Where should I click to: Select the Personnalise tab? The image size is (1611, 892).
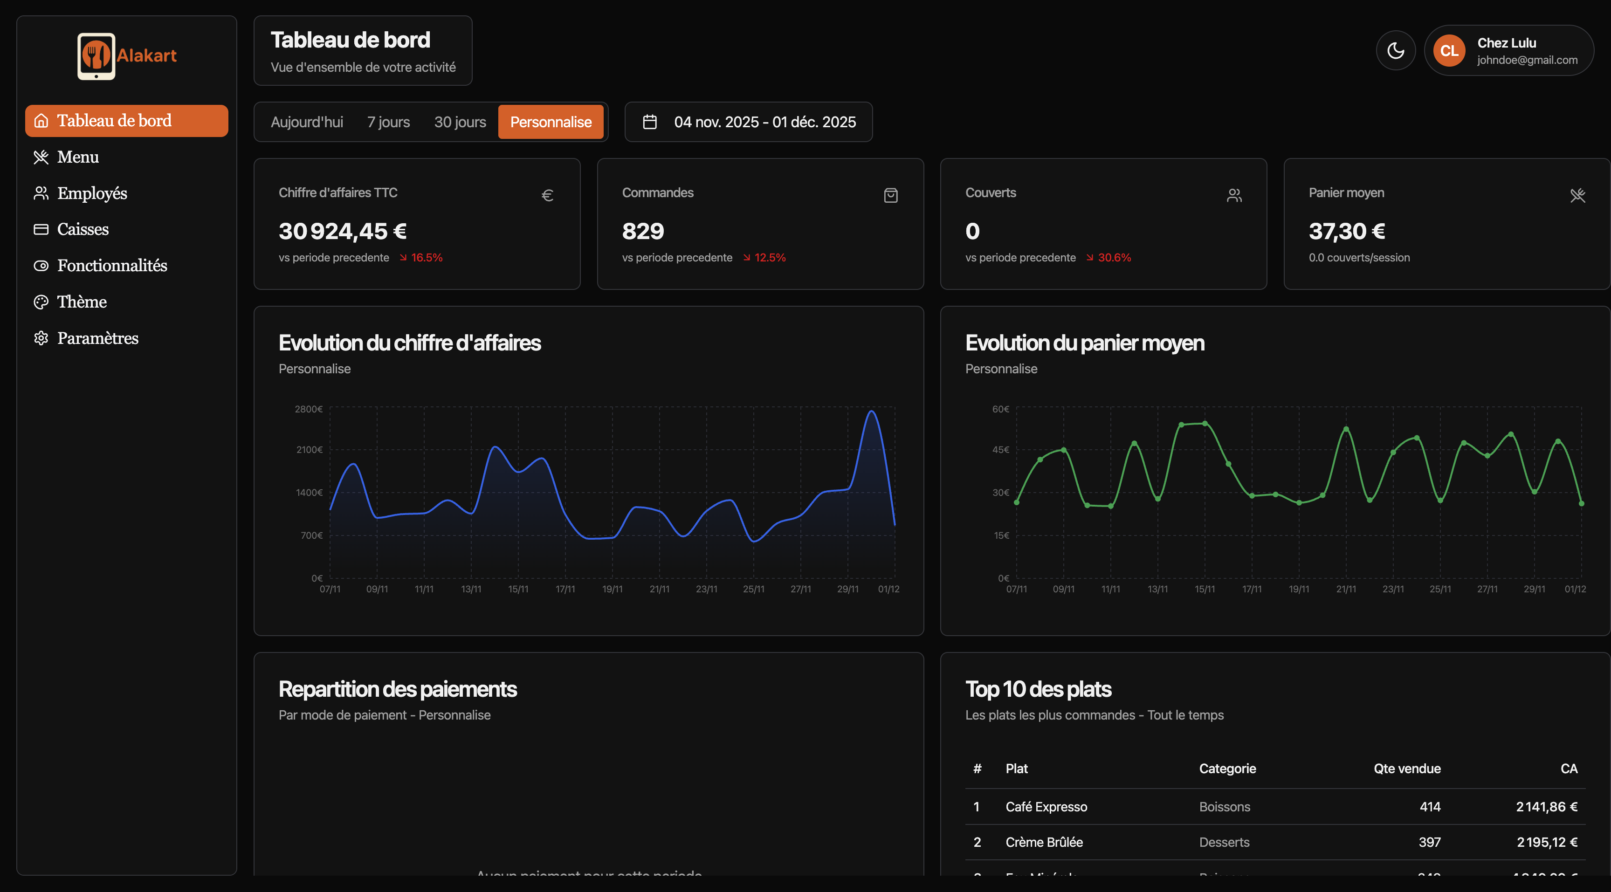[x=551, y=122]
